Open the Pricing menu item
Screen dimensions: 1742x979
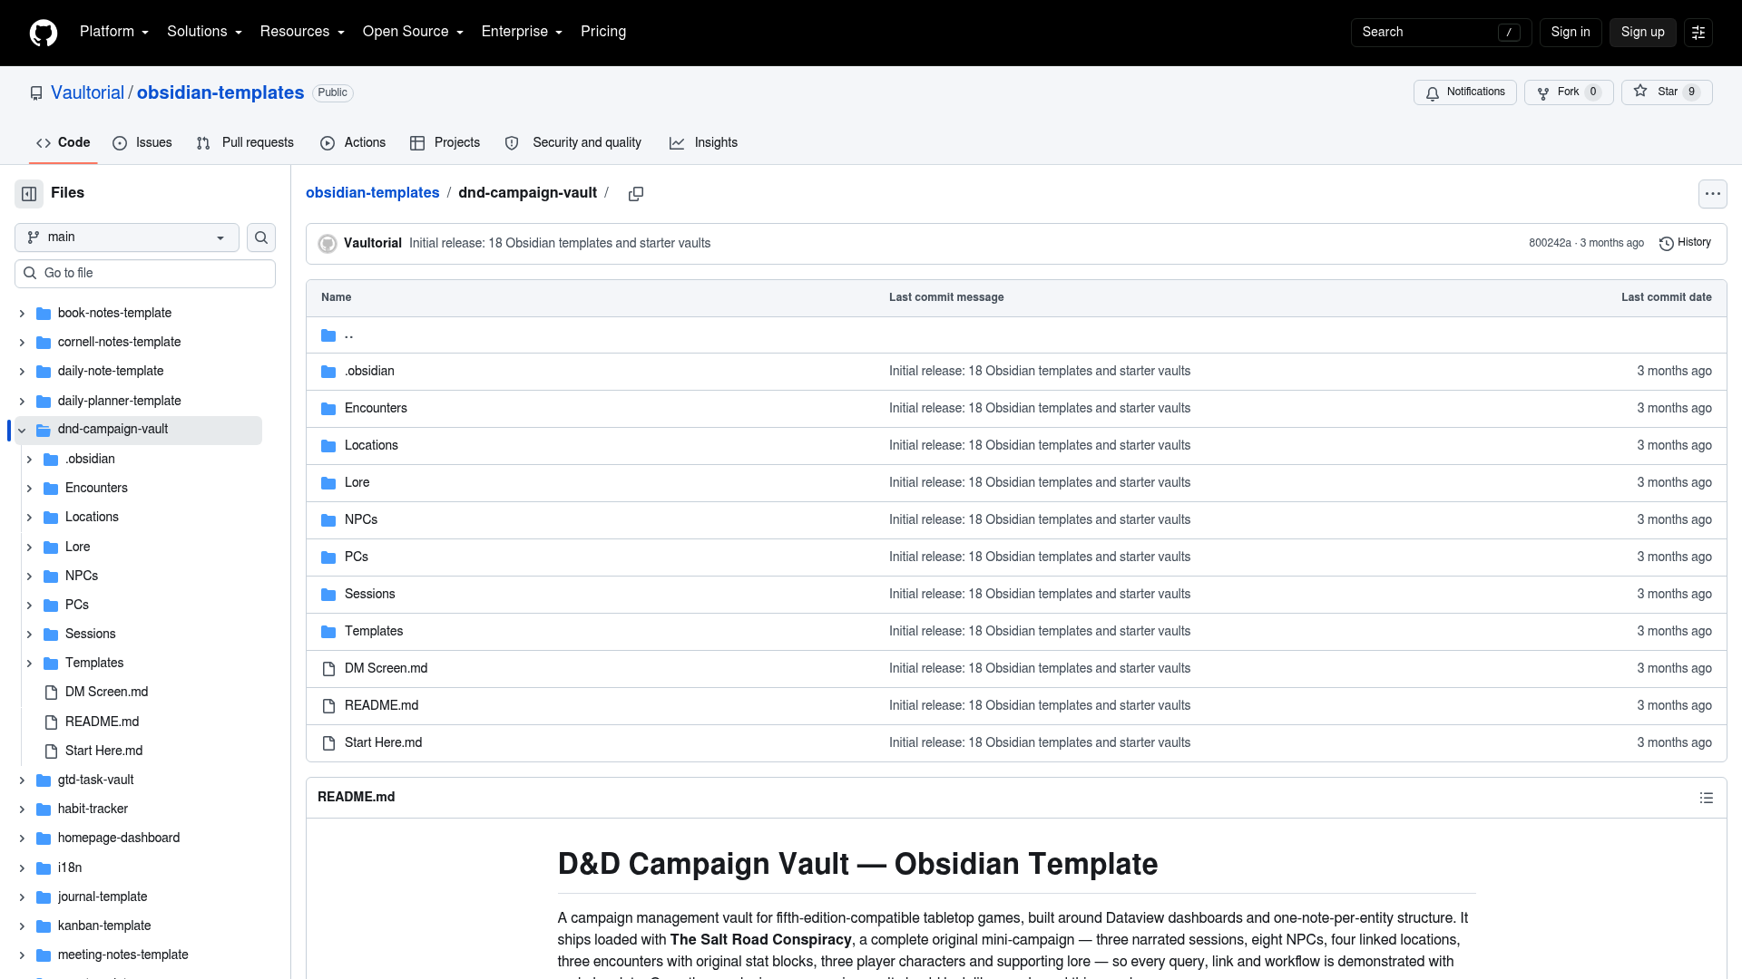pos(603,32)
